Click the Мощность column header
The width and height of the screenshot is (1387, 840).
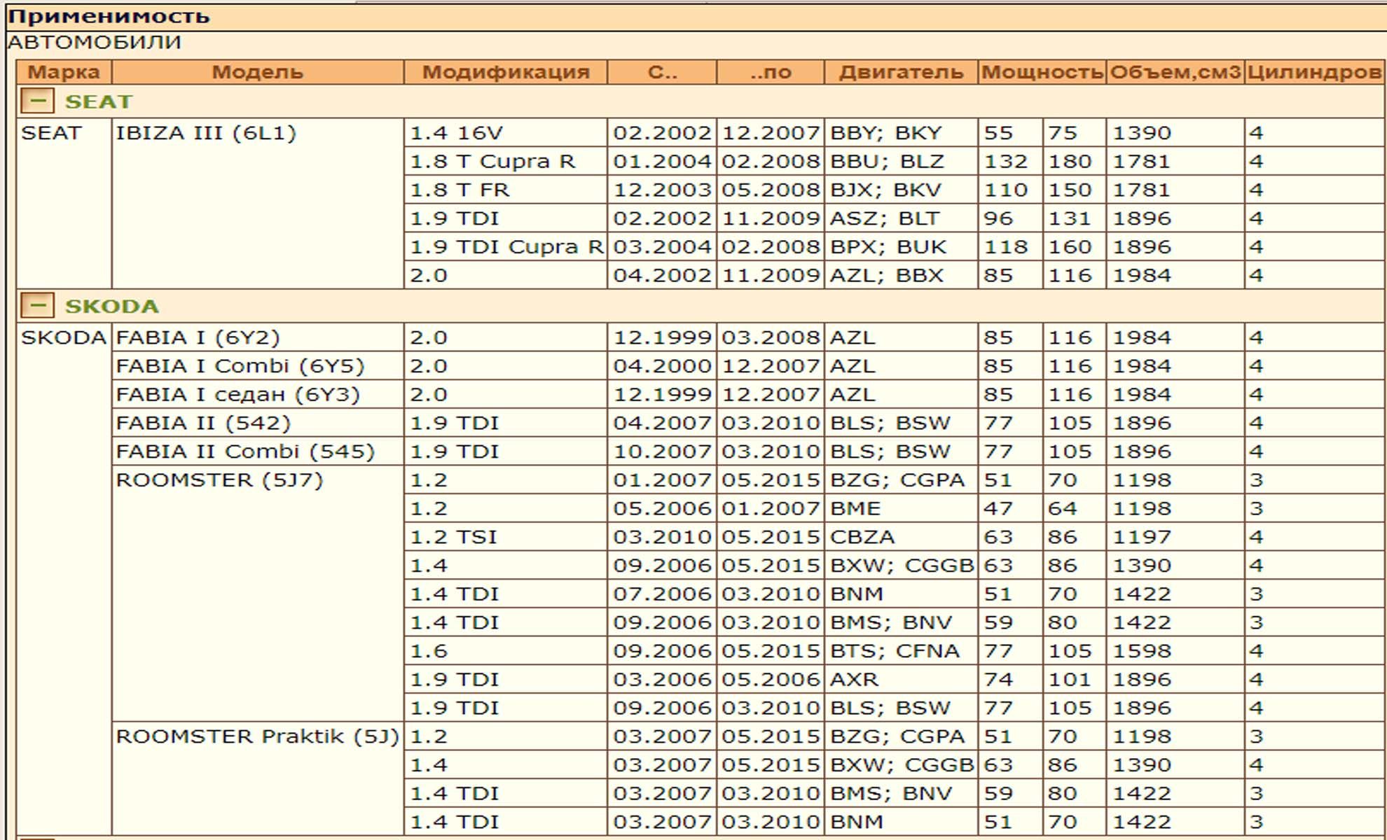point(1042,72)
